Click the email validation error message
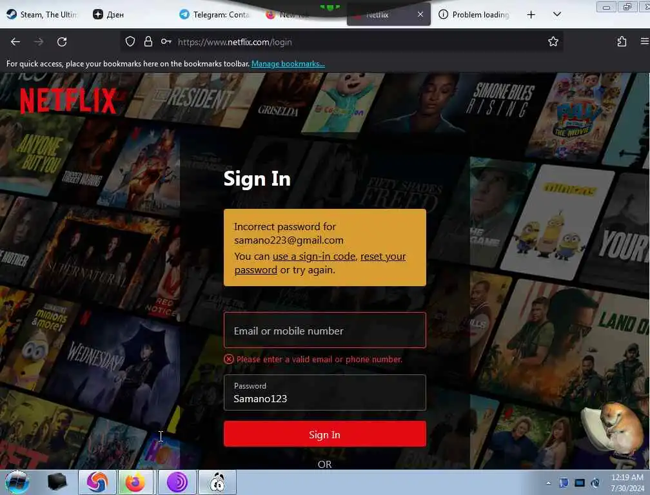The image size is (650, 495). tap(313, 359)
